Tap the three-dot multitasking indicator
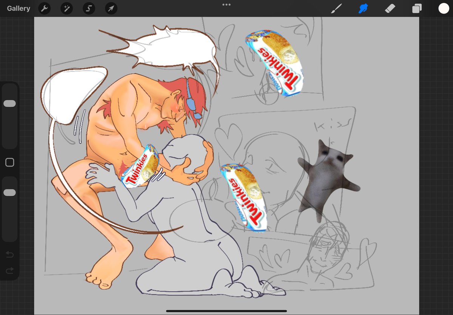453x315 pixels. [x=226, y=5]
